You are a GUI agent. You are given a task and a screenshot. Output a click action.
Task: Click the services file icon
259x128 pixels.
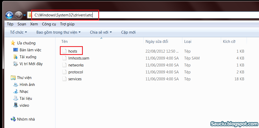(64, 79)
